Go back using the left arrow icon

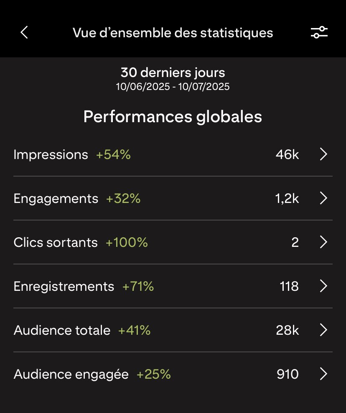pos(24,33)
